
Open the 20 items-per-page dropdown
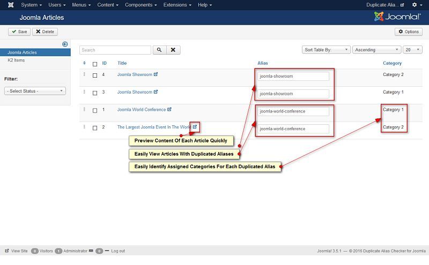[412, 50]
